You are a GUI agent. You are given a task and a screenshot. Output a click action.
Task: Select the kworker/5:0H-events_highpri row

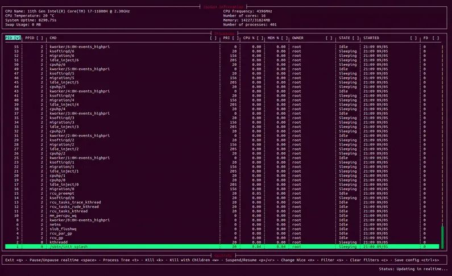click(222, 69)
